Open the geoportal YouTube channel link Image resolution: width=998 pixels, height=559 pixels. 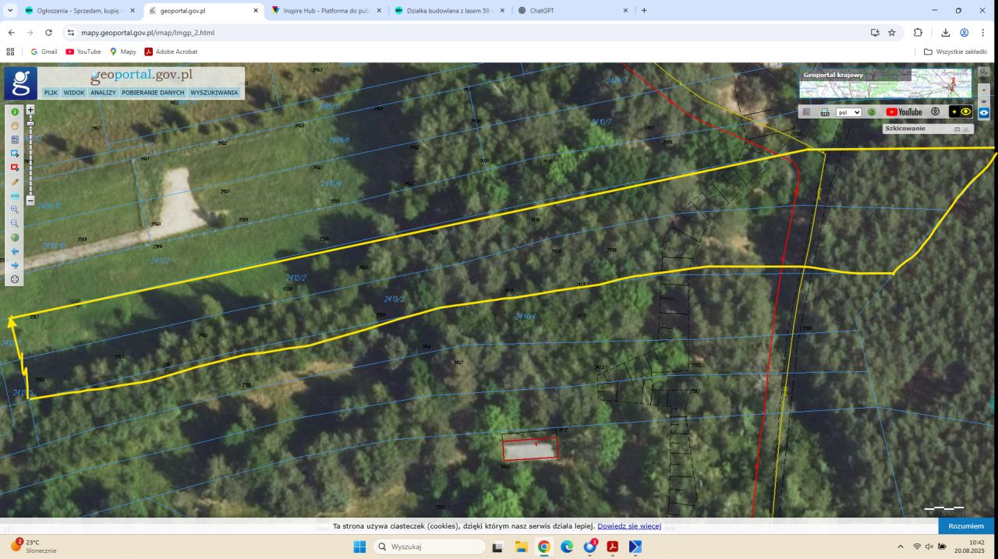tap(904, 112)
